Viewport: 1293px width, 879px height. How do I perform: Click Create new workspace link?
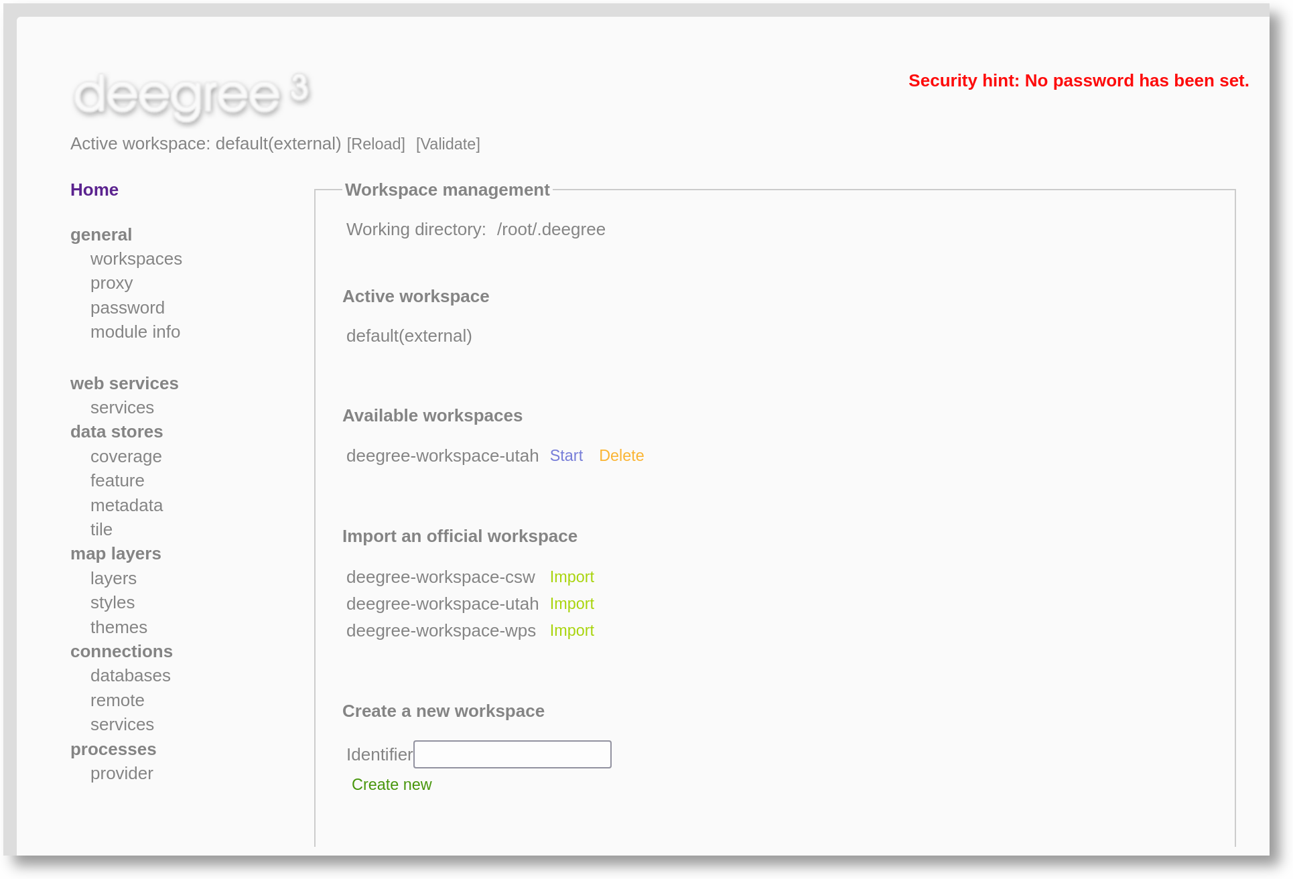tap(391, 785)
